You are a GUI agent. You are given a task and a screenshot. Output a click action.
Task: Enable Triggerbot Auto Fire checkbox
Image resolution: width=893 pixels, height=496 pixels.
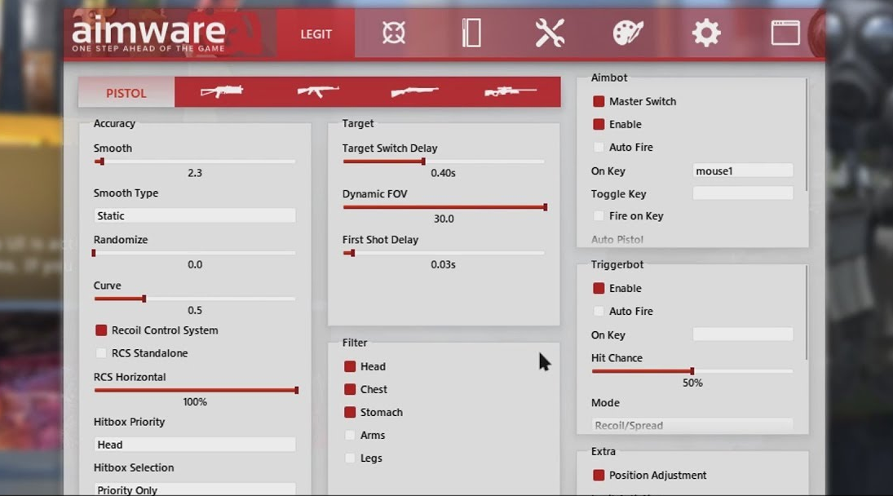click(x=599, y=311)
